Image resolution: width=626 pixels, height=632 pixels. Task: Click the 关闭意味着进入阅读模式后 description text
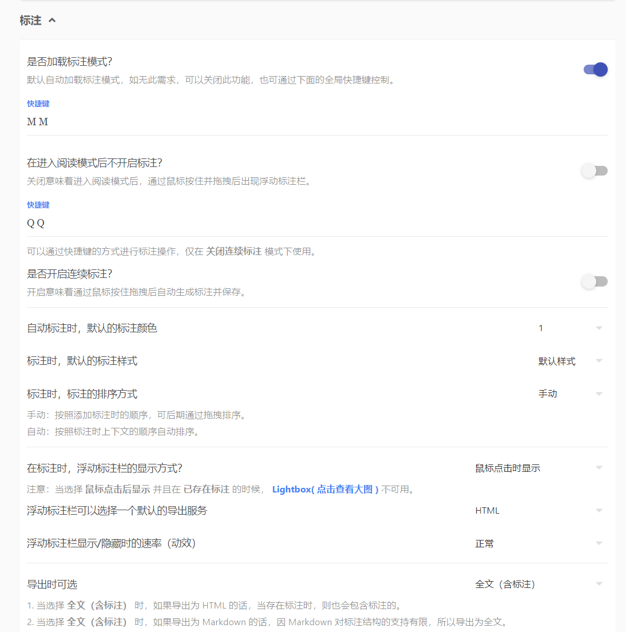click(170, 181)
